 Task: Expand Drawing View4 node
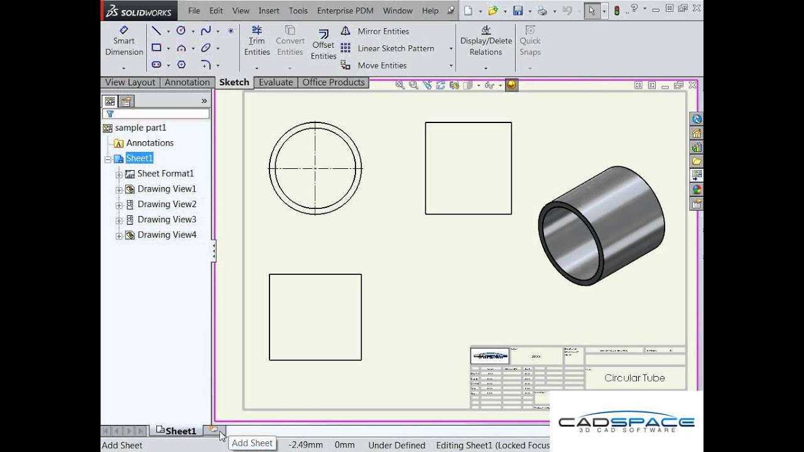pos(119,235)
